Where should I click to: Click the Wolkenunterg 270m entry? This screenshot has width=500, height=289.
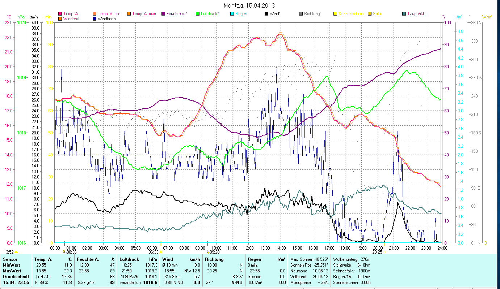coord(351,259)
